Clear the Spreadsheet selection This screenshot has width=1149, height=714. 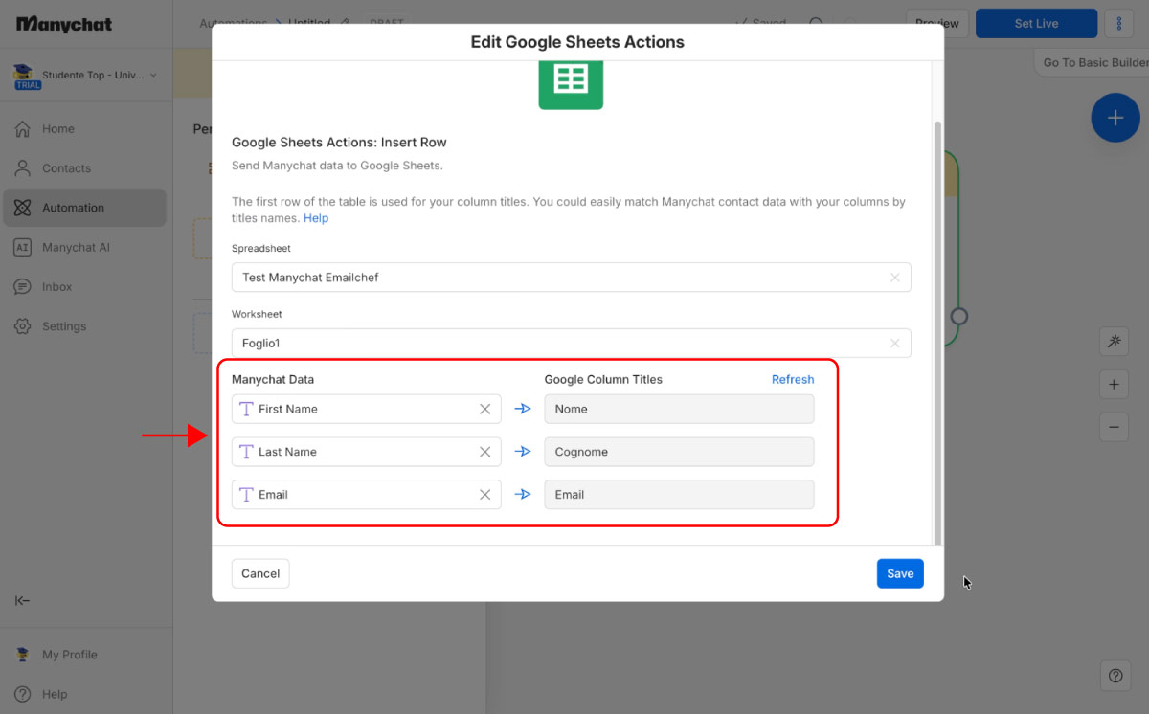[895, 278]
